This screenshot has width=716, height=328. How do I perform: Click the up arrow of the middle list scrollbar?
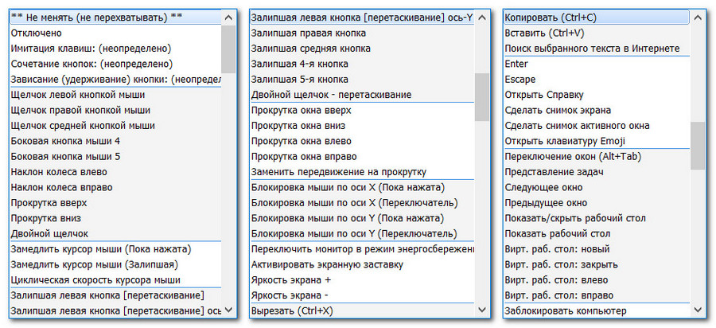[482, 17]
